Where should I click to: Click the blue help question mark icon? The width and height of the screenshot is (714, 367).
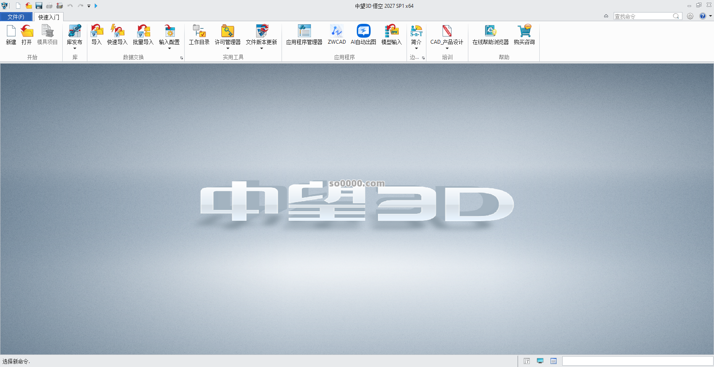pos(703,16)
